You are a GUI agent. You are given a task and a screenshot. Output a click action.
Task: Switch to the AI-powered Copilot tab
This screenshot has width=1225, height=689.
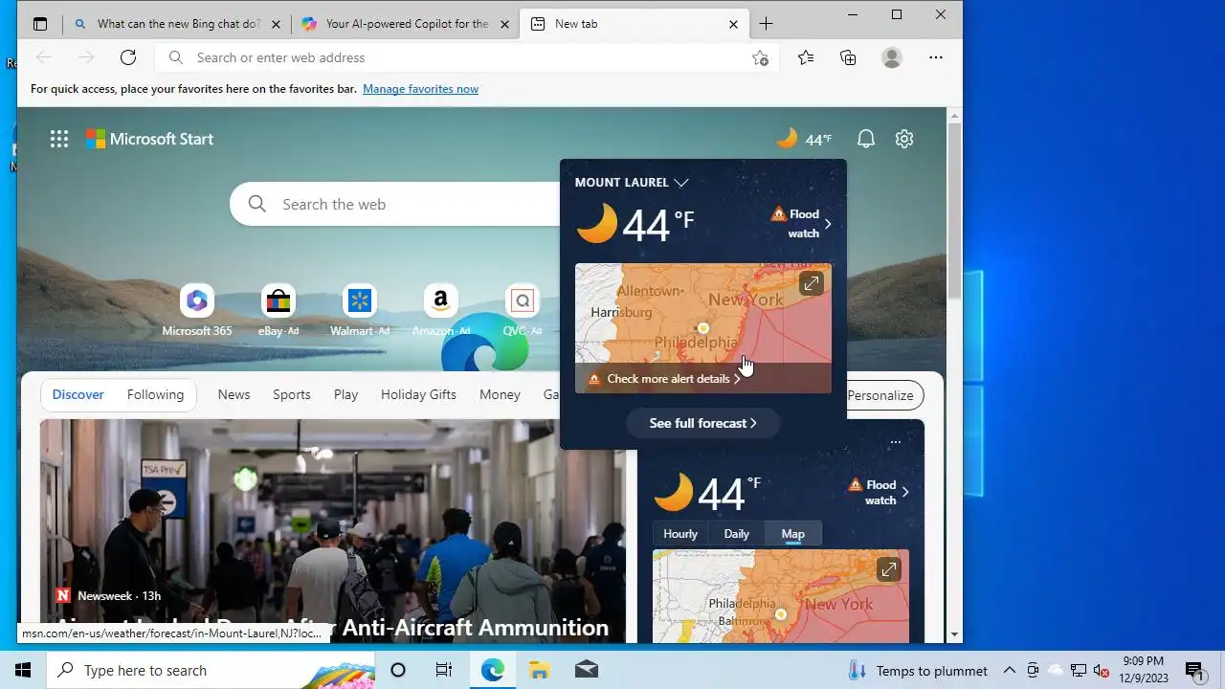click(406, 24)
